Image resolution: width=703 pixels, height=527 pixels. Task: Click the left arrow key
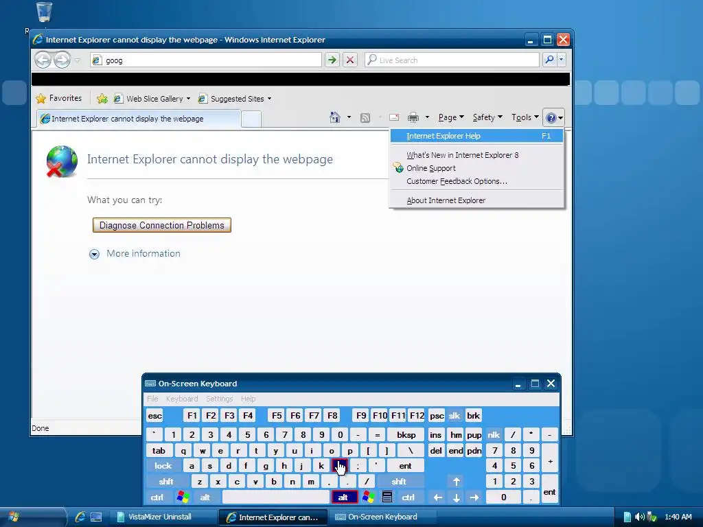[x=438, y=497]
